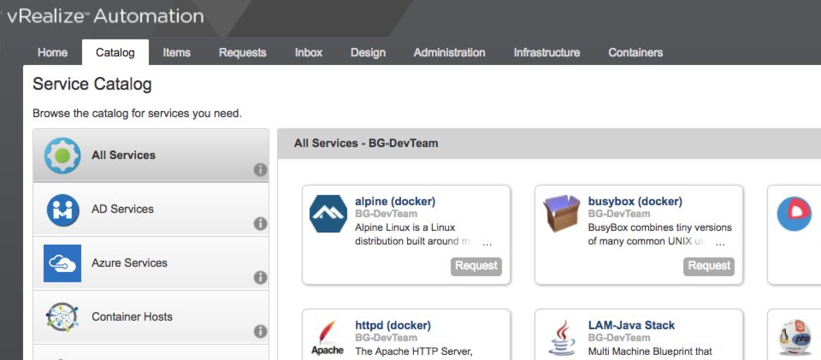Click 'Browse the catalog for services you need.'
The height and width of the screenshot is (360, 821).
click(x=137, y=114)
